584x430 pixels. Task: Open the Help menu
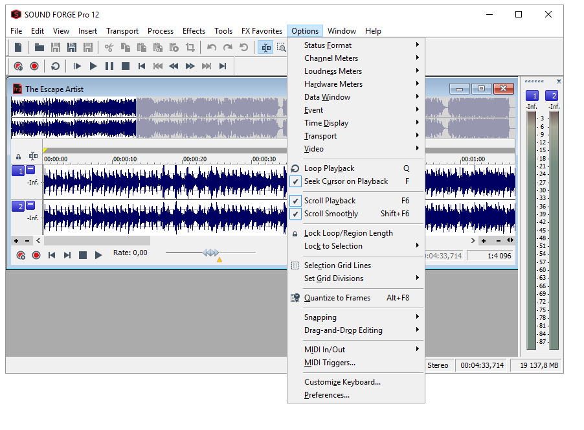point(373,31)
